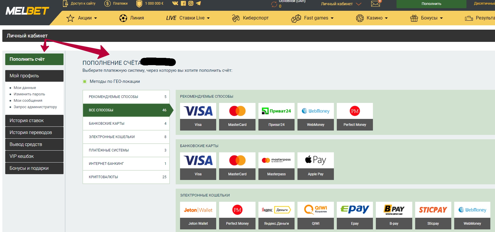Expand the Fast games dropdown

(312, 18)
